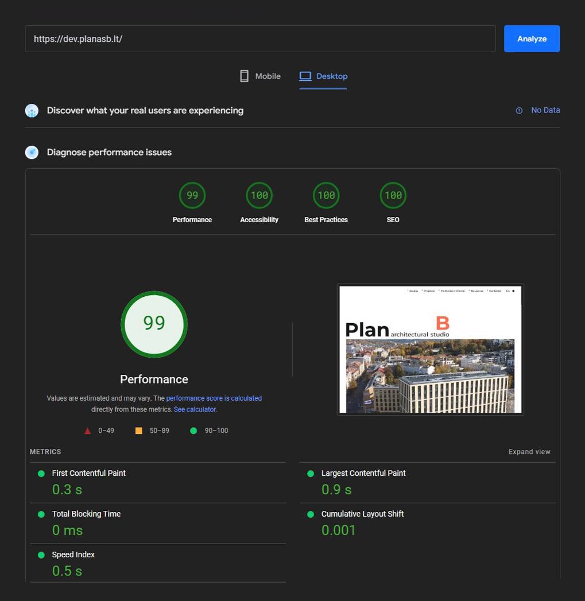Click the Accessibility 100 score gauge
The height and width of the screenshot is (601, 585).
pyautogui.click(x=259, y=195)
